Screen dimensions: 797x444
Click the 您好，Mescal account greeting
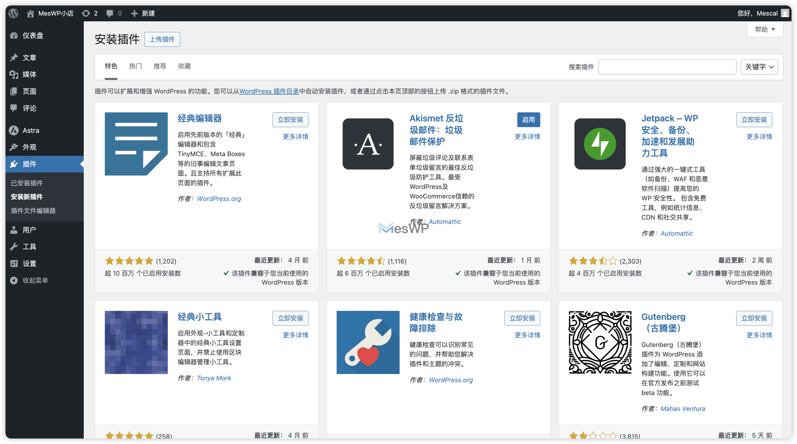757,13
